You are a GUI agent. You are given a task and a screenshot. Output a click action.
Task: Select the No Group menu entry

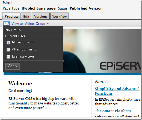33,30
